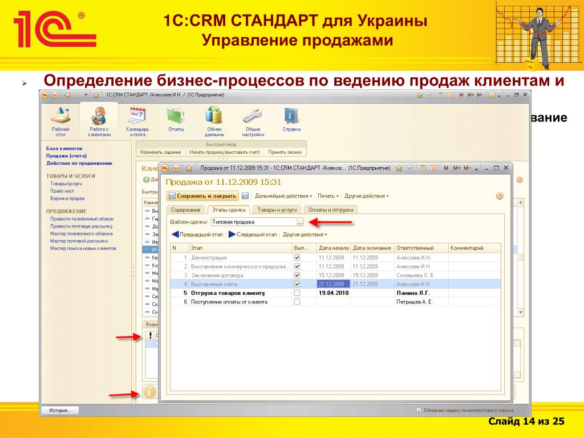Click the M icon in Продажа window title bar
Viewport: 584px width, 438px height.
(x=446, y=168)
